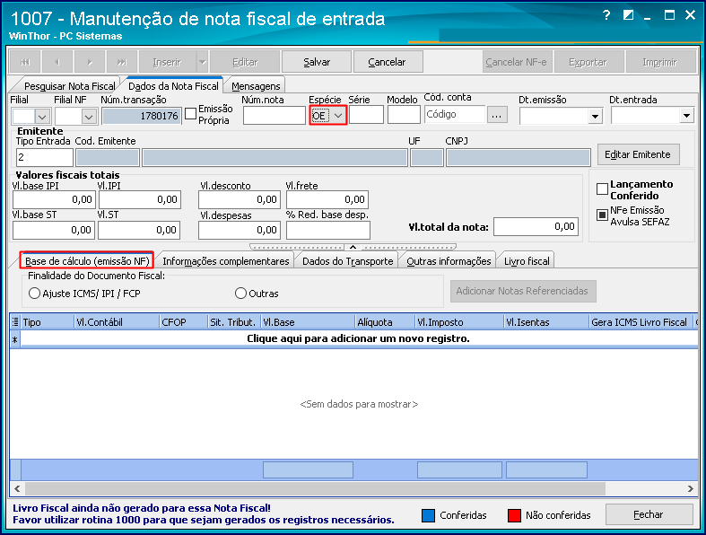
Task: Click the blue Conferidas color swatch
Action: (x=429, y=515)
